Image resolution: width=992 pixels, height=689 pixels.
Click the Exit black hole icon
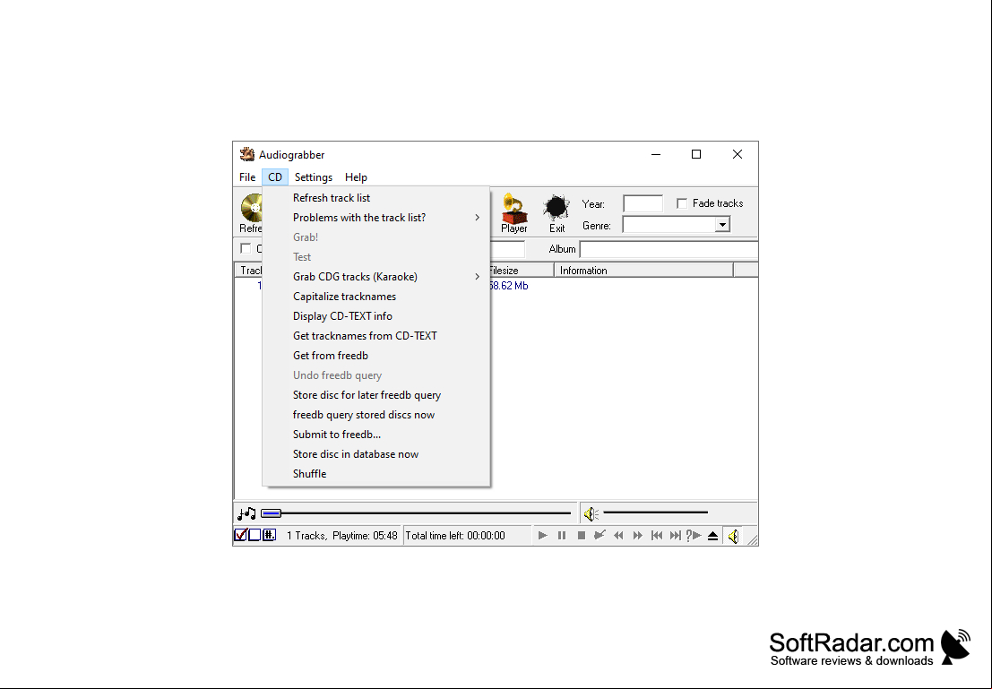pos(556,208)
